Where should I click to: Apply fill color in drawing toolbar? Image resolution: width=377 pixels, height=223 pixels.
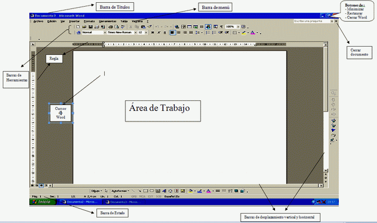click(190, 191)
